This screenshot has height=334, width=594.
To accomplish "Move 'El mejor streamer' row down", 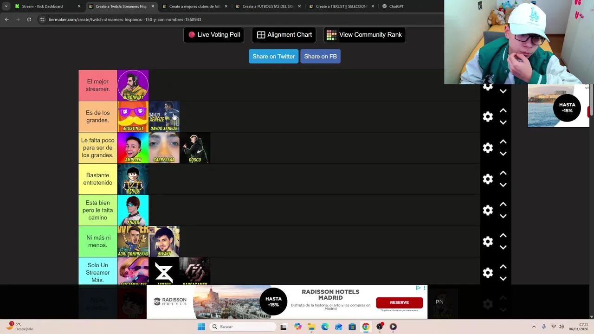I will coord(503,91).
